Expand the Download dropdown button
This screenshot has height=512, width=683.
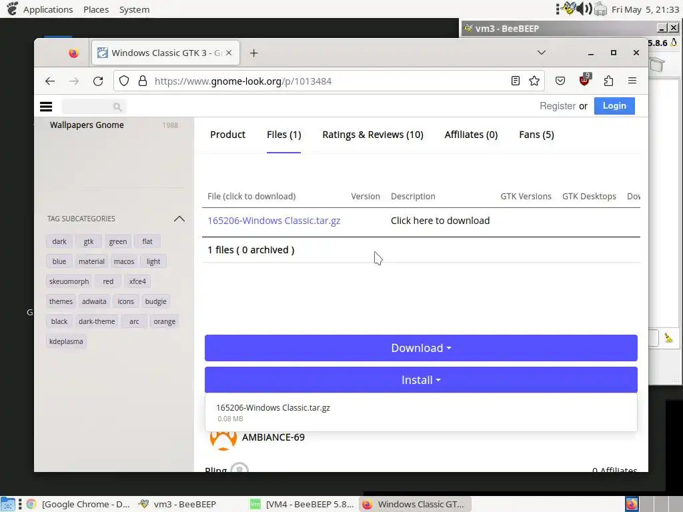(421, 348)
